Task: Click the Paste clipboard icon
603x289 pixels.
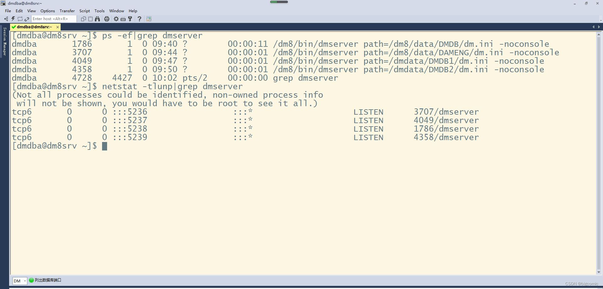Action: click(x=90, y=19)
